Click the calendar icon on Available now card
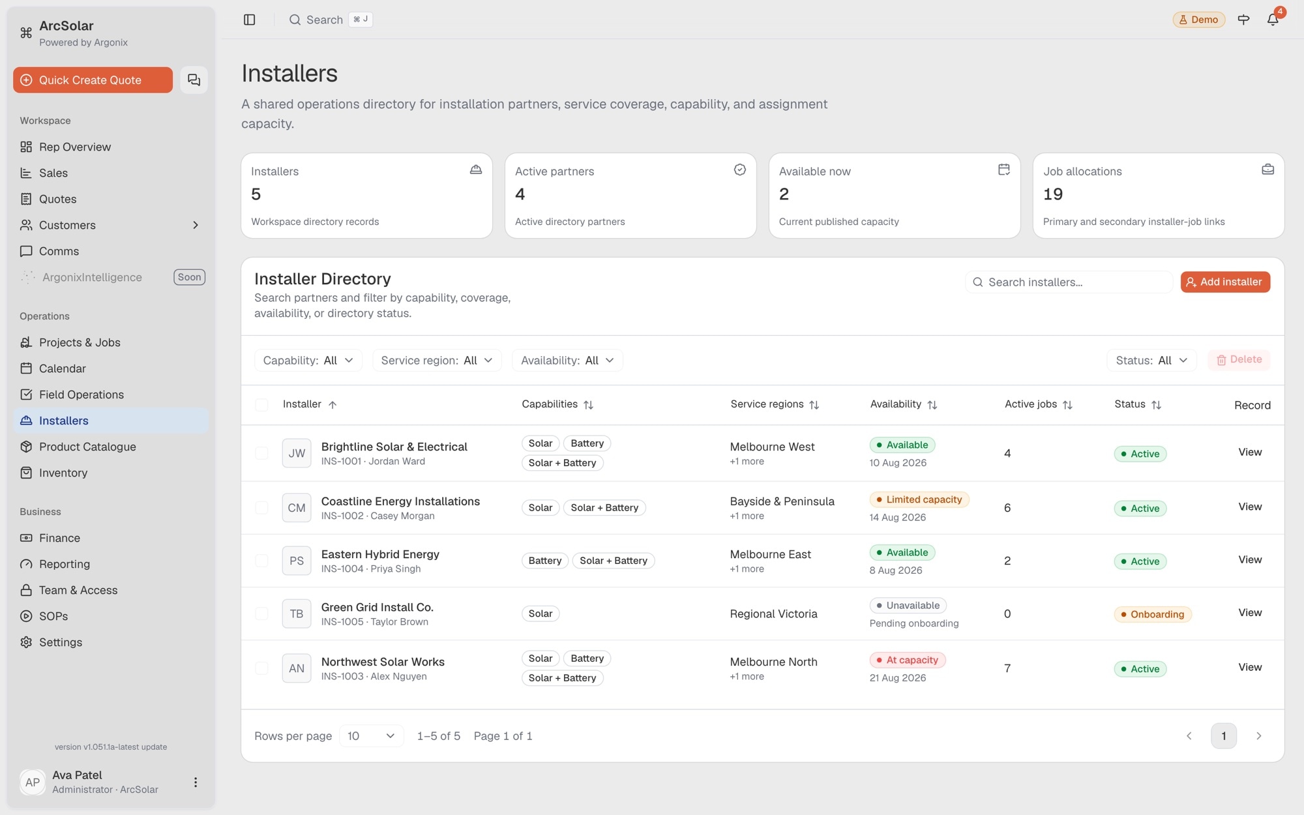Viewport: 1304px width, 815px height. click(1004, 170)
